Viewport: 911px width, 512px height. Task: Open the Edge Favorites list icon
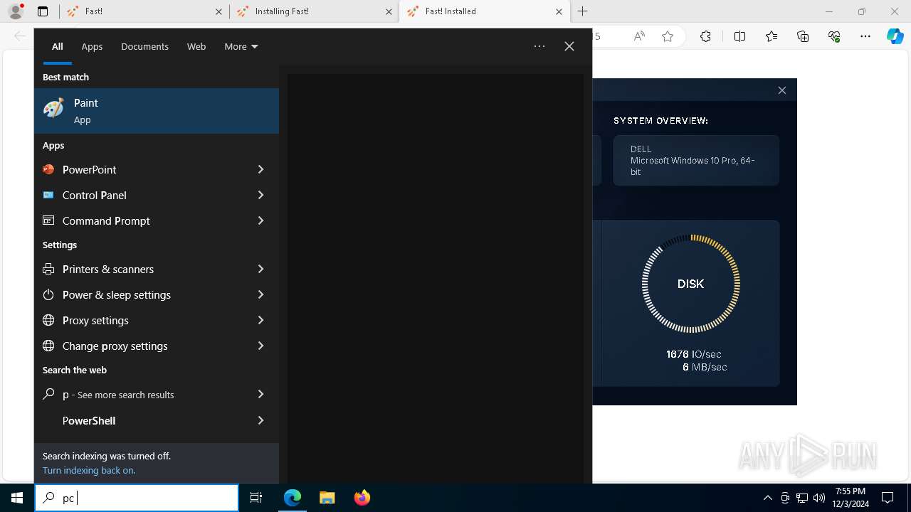(772, 36)
